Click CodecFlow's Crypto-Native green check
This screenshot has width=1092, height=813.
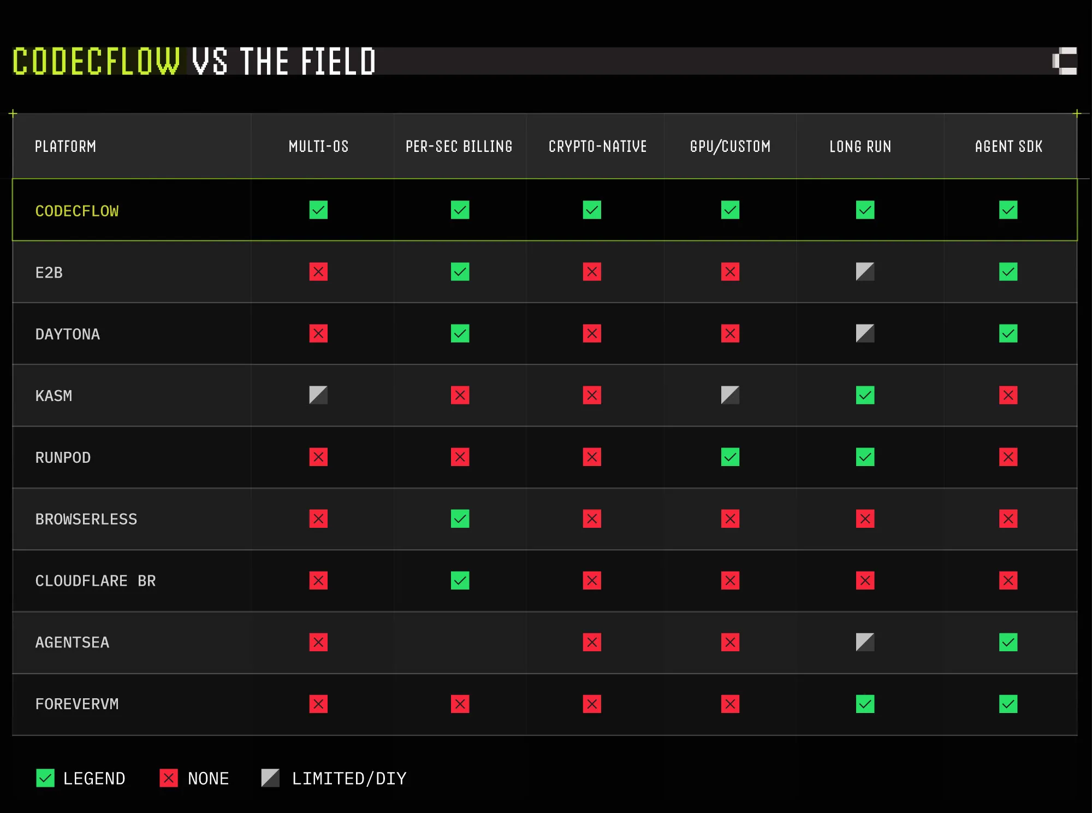tap(592, 210)
